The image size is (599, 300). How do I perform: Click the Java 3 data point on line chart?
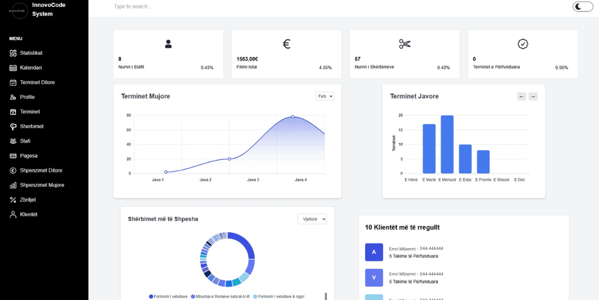tap(229, 159)
